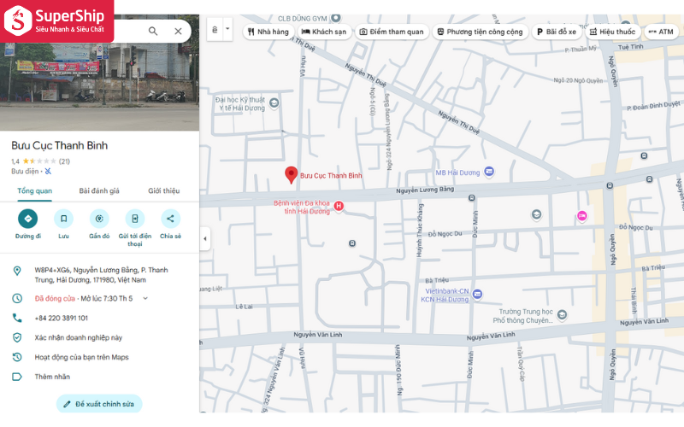Filter map by Điểm tham quan
The height and width of the screenshot is (427, 684).
point(392,32)
